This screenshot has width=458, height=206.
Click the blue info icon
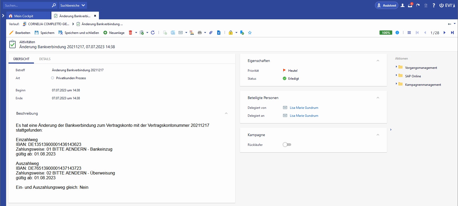[x=397, y=33]
